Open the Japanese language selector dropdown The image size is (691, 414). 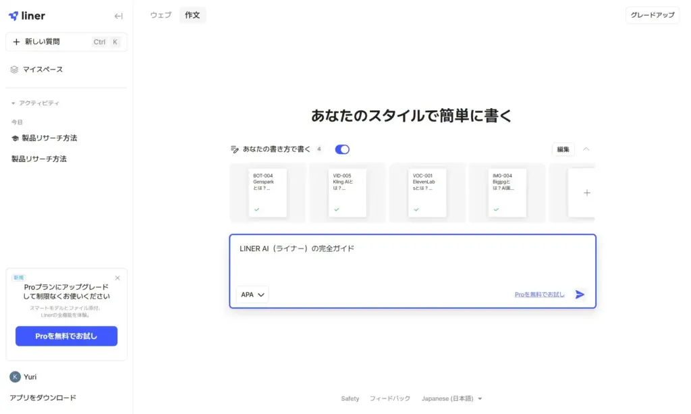(x=451, y=398)
